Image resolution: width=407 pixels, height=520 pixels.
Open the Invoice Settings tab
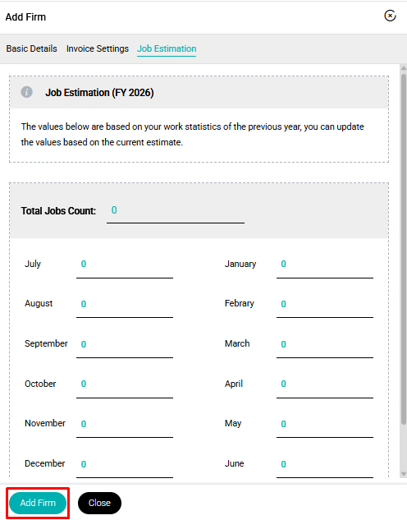tap(98, 48)
